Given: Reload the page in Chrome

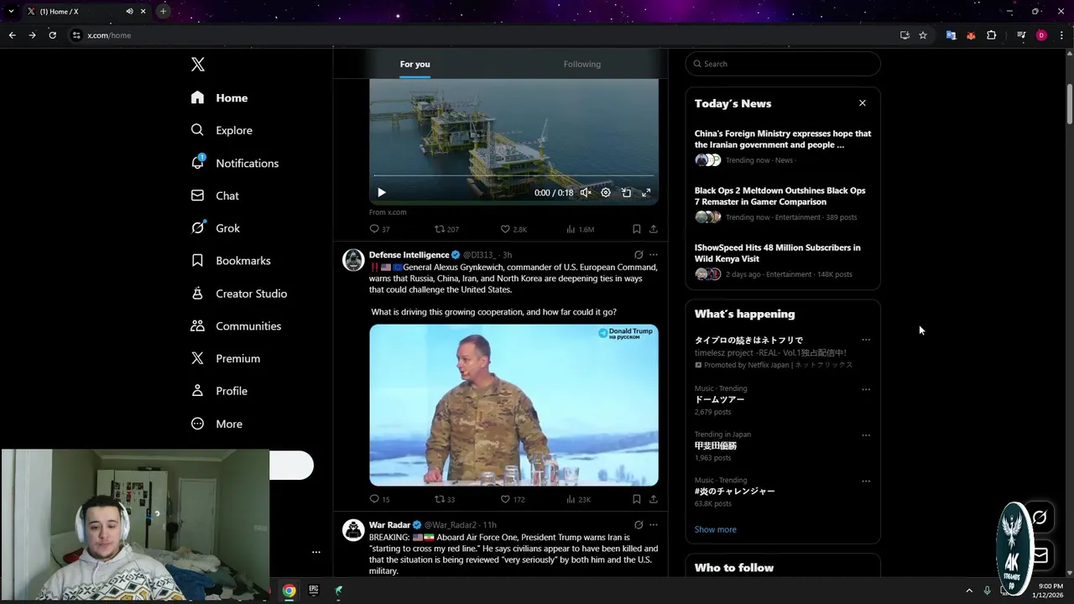Looking at the screenshot, I should [x=52, y=35].
